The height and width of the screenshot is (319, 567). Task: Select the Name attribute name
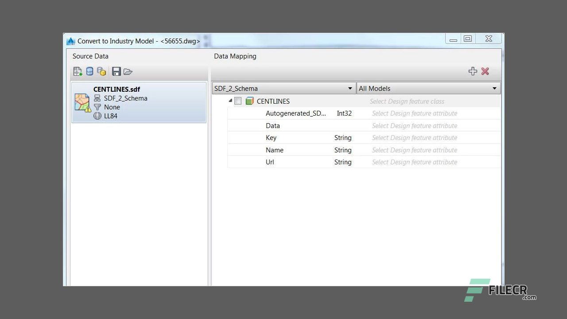(x=275, y=150)
